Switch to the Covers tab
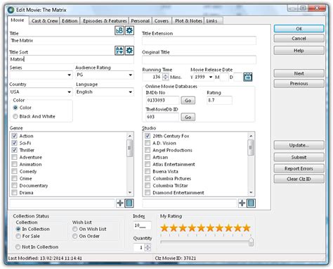This screenshot has height=269, width=333. 162,21
